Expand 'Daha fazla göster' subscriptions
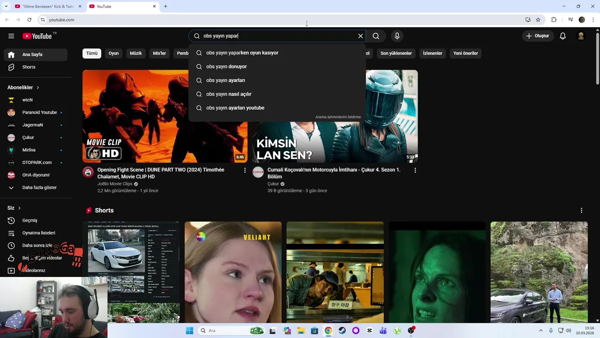This screenshot has width=600, height=338. point(36,188)
